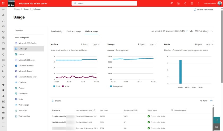Open Health heart icon in left rail
Image resolution: width=223 pixels, height=131 pixels.
[x=3, y=77]
